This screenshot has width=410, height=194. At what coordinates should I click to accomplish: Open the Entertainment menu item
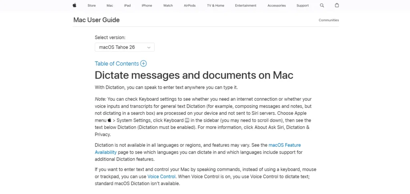(x=245, y=6)
